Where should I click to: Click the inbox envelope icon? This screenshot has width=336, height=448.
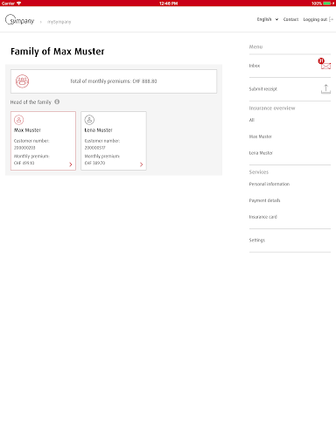tap(326, 66)
